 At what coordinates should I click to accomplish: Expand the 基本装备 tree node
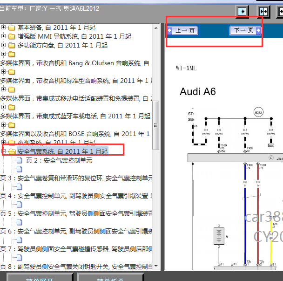pyautogui.click(x=3, y=27)
